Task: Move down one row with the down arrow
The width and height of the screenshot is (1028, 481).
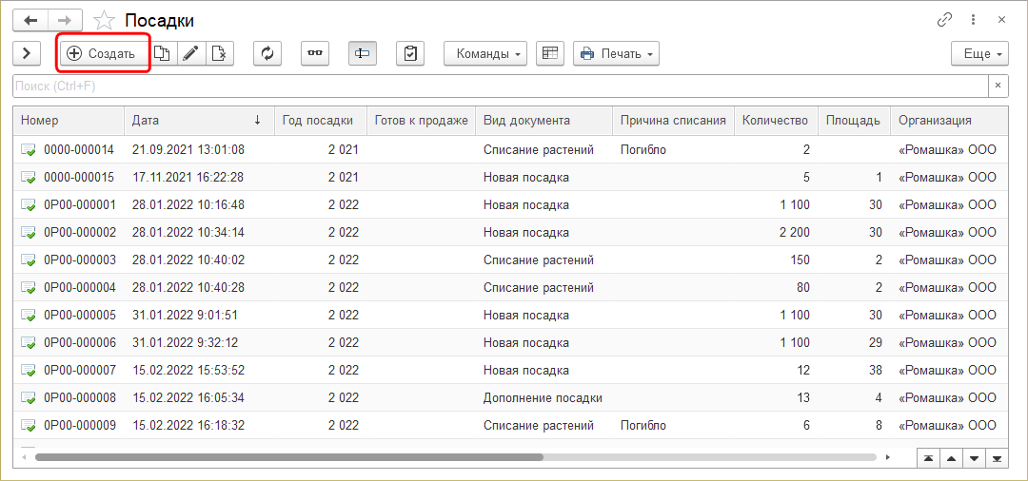Action: [975, 457]
